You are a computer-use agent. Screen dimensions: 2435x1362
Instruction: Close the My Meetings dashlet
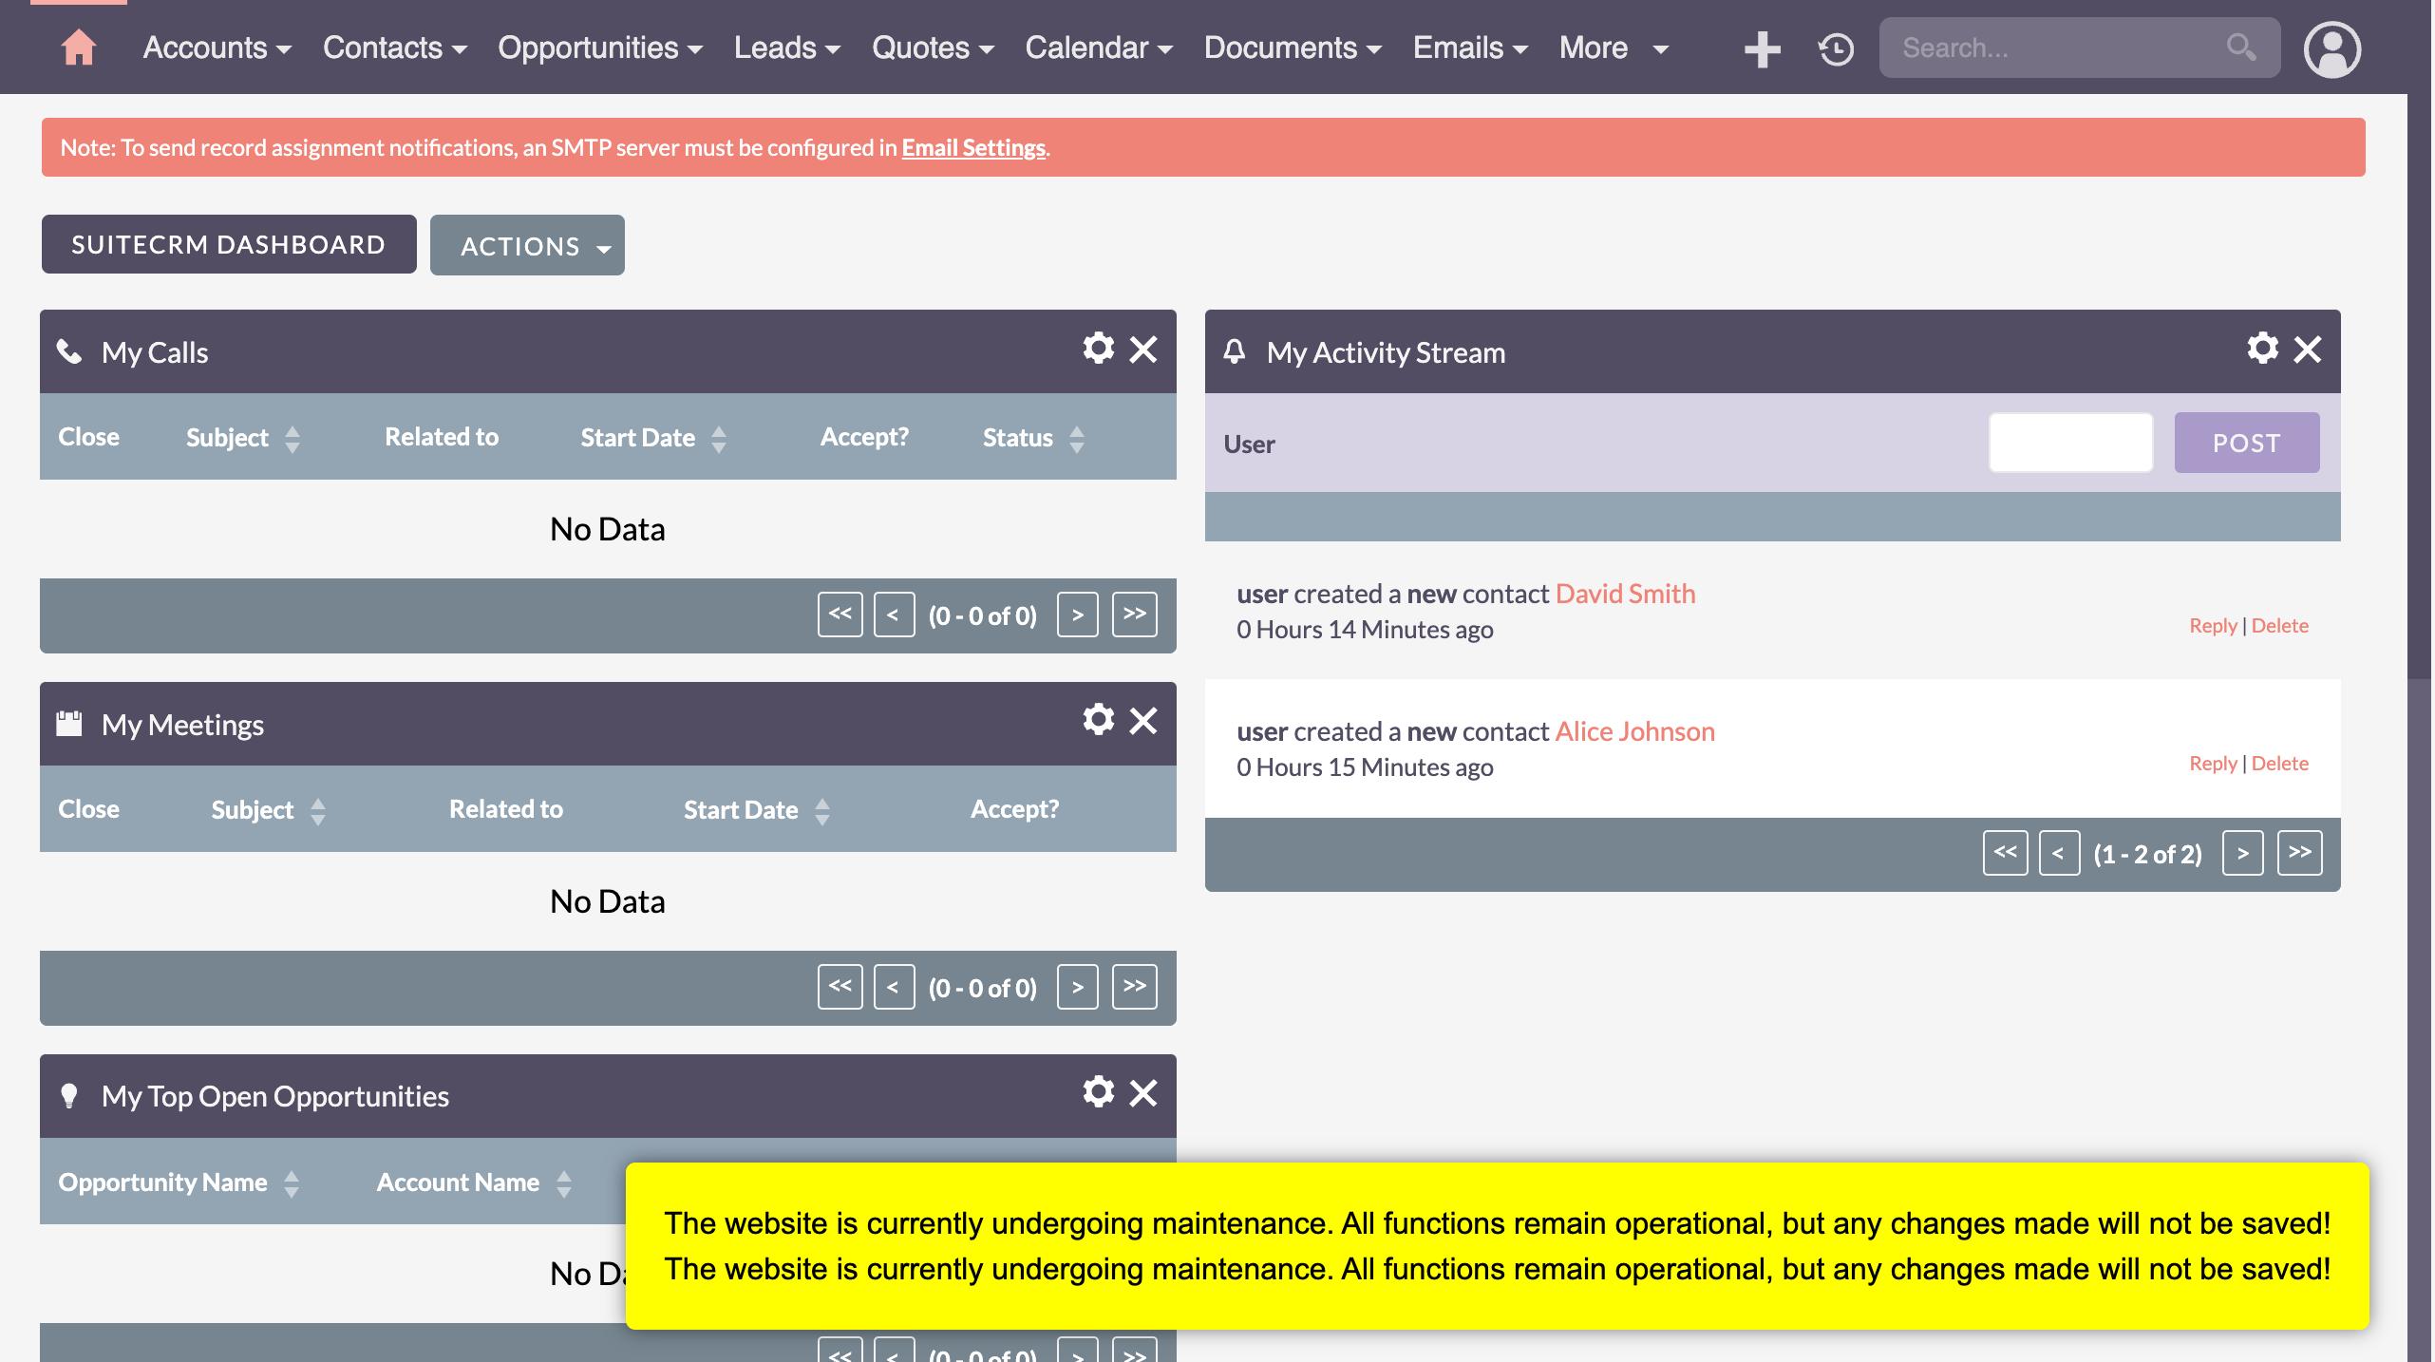coord(1143,721)
